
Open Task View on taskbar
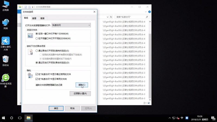[20, 118]
